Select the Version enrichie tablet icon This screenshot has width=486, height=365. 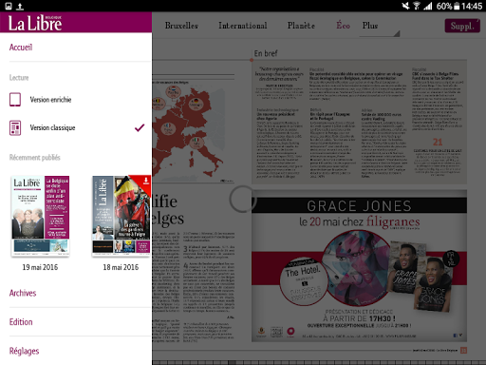15,100
